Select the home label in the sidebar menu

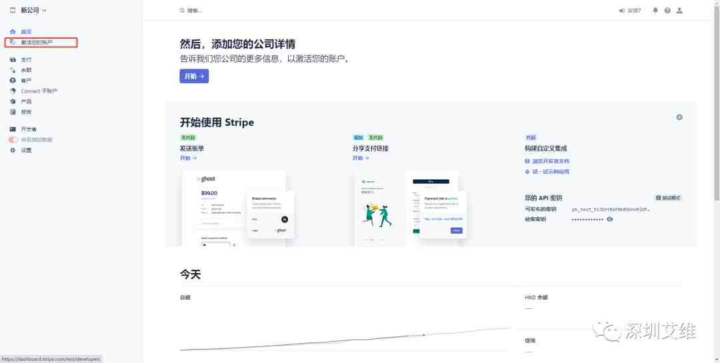point(26,32)
